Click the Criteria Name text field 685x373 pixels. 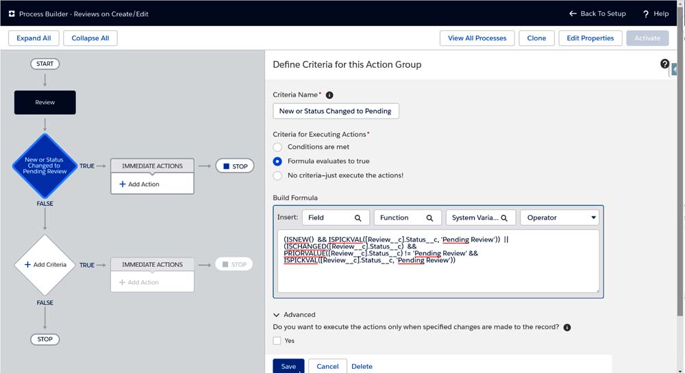point(336,111)
